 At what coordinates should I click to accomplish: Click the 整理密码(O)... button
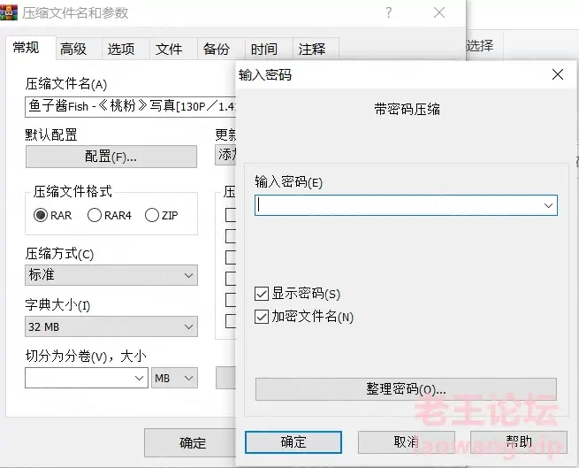tap(406, 389)
